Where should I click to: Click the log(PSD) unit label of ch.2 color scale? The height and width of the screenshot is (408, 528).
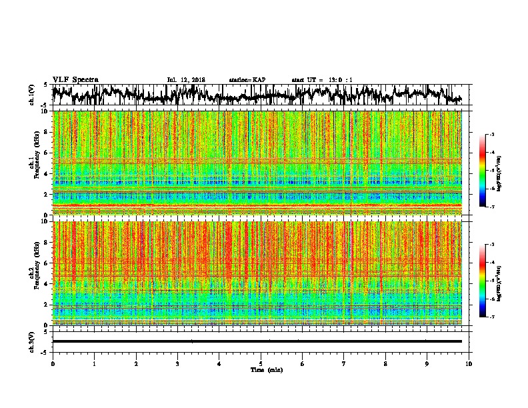click(x=499, y=283)
